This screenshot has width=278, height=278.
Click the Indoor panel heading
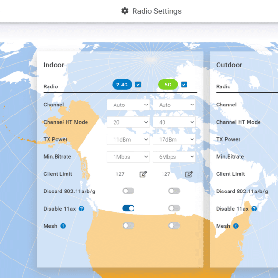point(54,65)
